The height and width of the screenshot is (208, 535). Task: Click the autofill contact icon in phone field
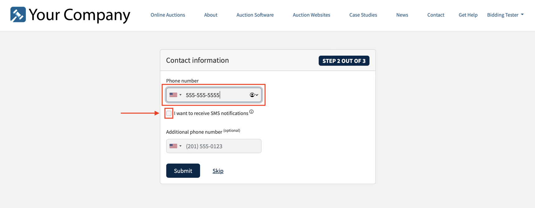[252, 95]
